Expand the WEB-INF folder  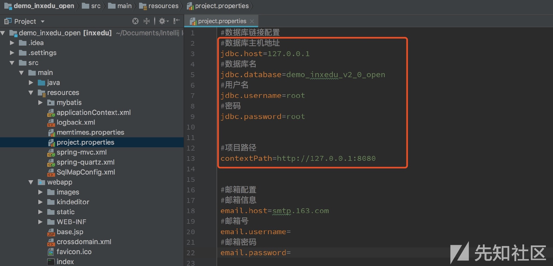(41, 222)
